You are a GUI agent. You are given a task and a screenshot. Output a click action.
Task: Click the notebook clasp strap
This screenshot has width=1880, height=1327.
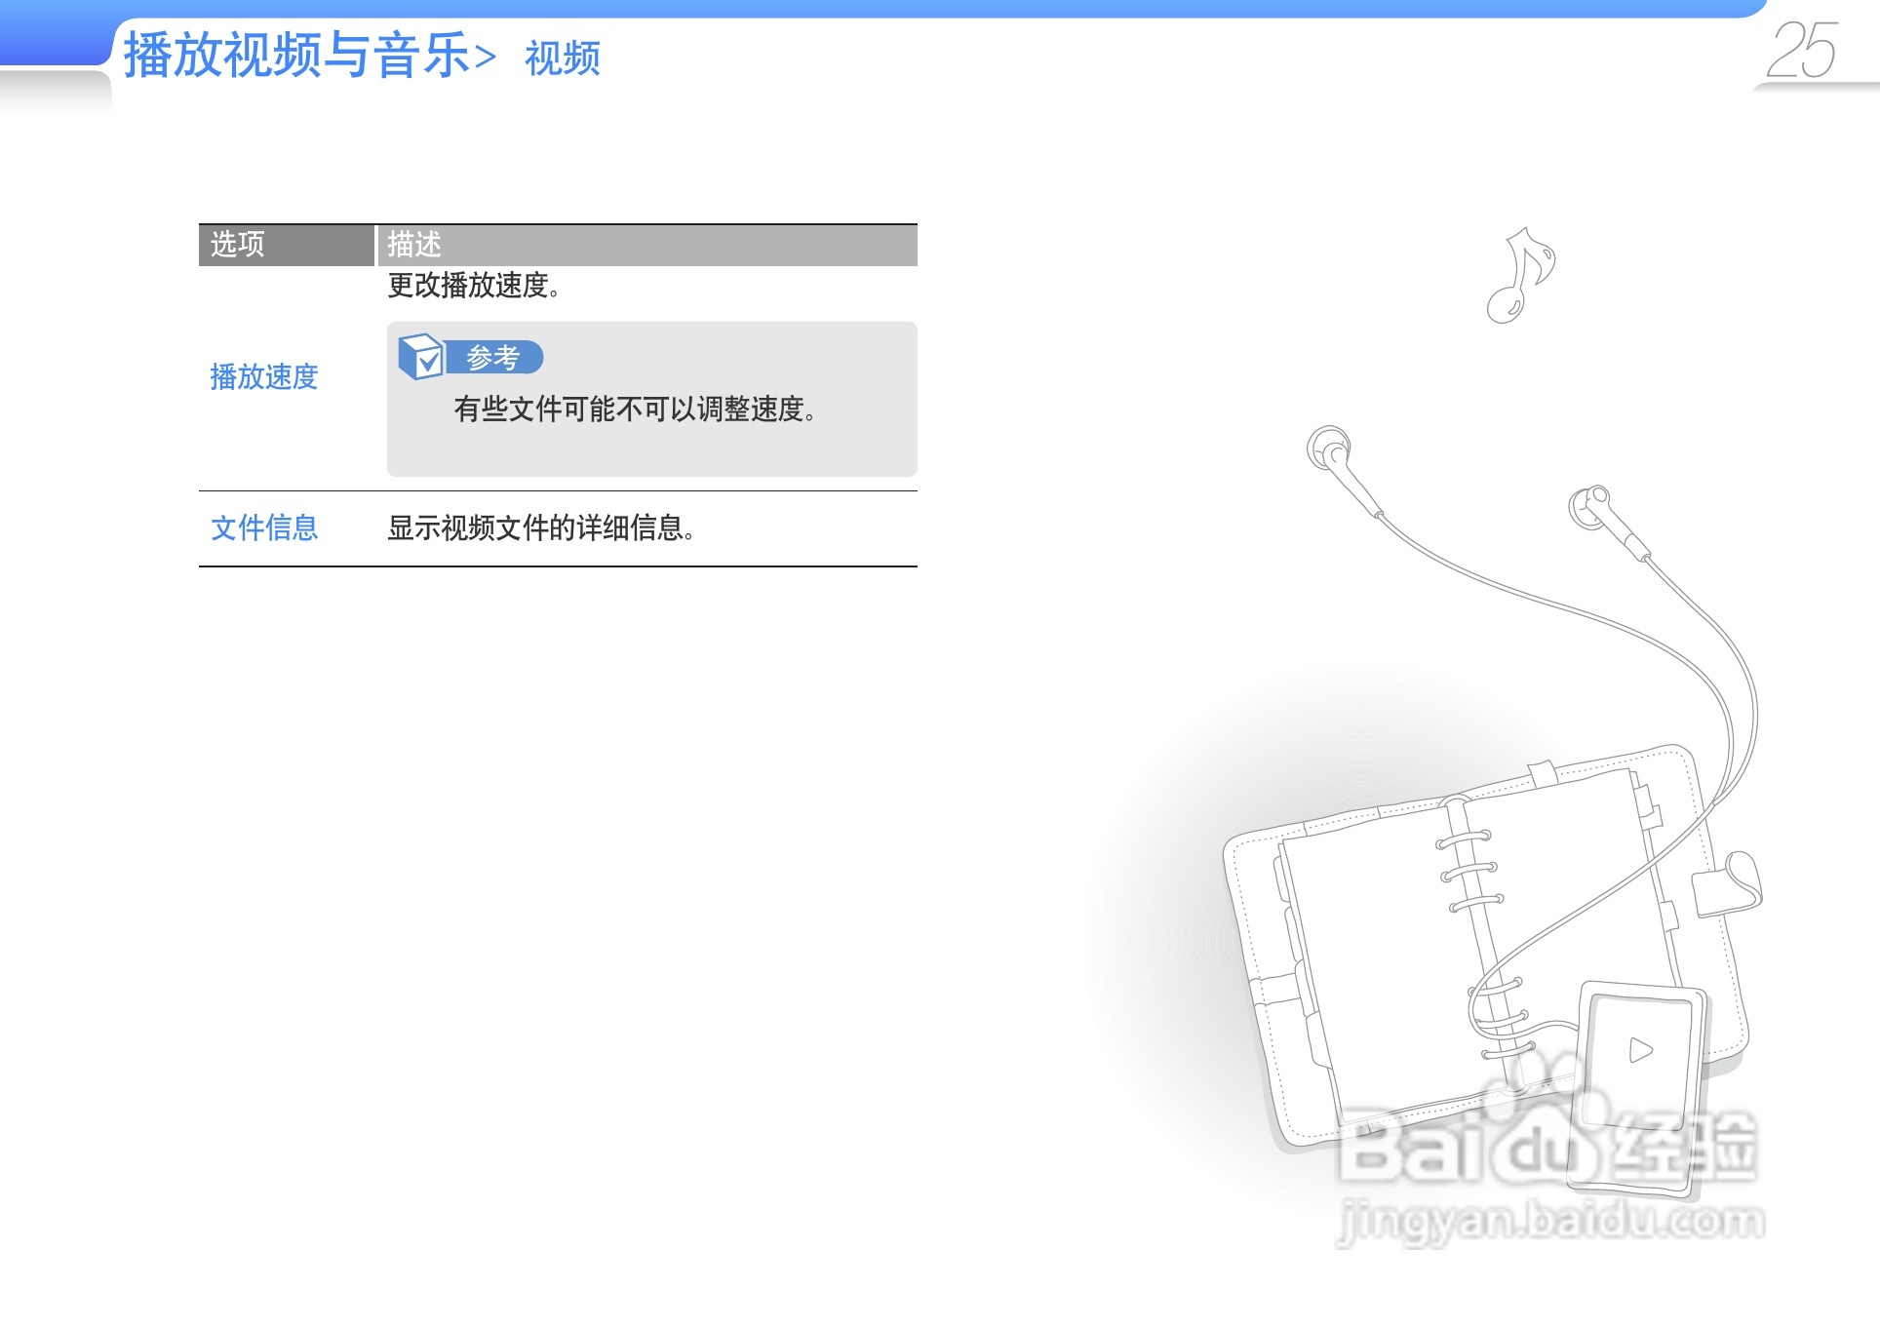coord(1729,882)
